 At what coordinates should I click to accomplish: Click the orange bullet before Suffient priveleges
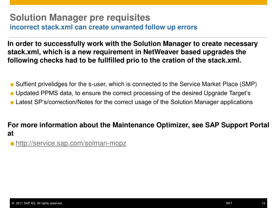coord(12,84)
